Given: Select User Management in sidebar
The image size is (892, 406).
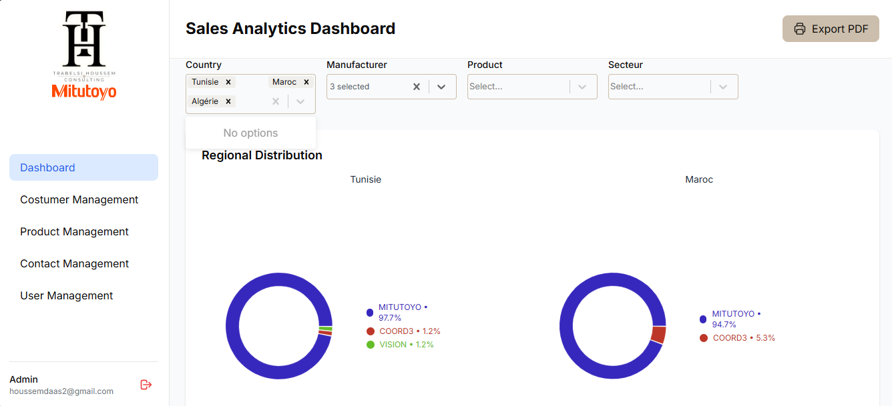Looking at the screenshot, I should coord(67,295).
